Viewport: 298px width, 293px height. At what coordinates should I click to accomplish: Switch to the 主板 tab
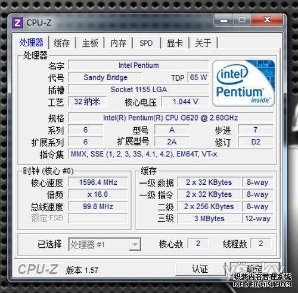coord(90,43)
